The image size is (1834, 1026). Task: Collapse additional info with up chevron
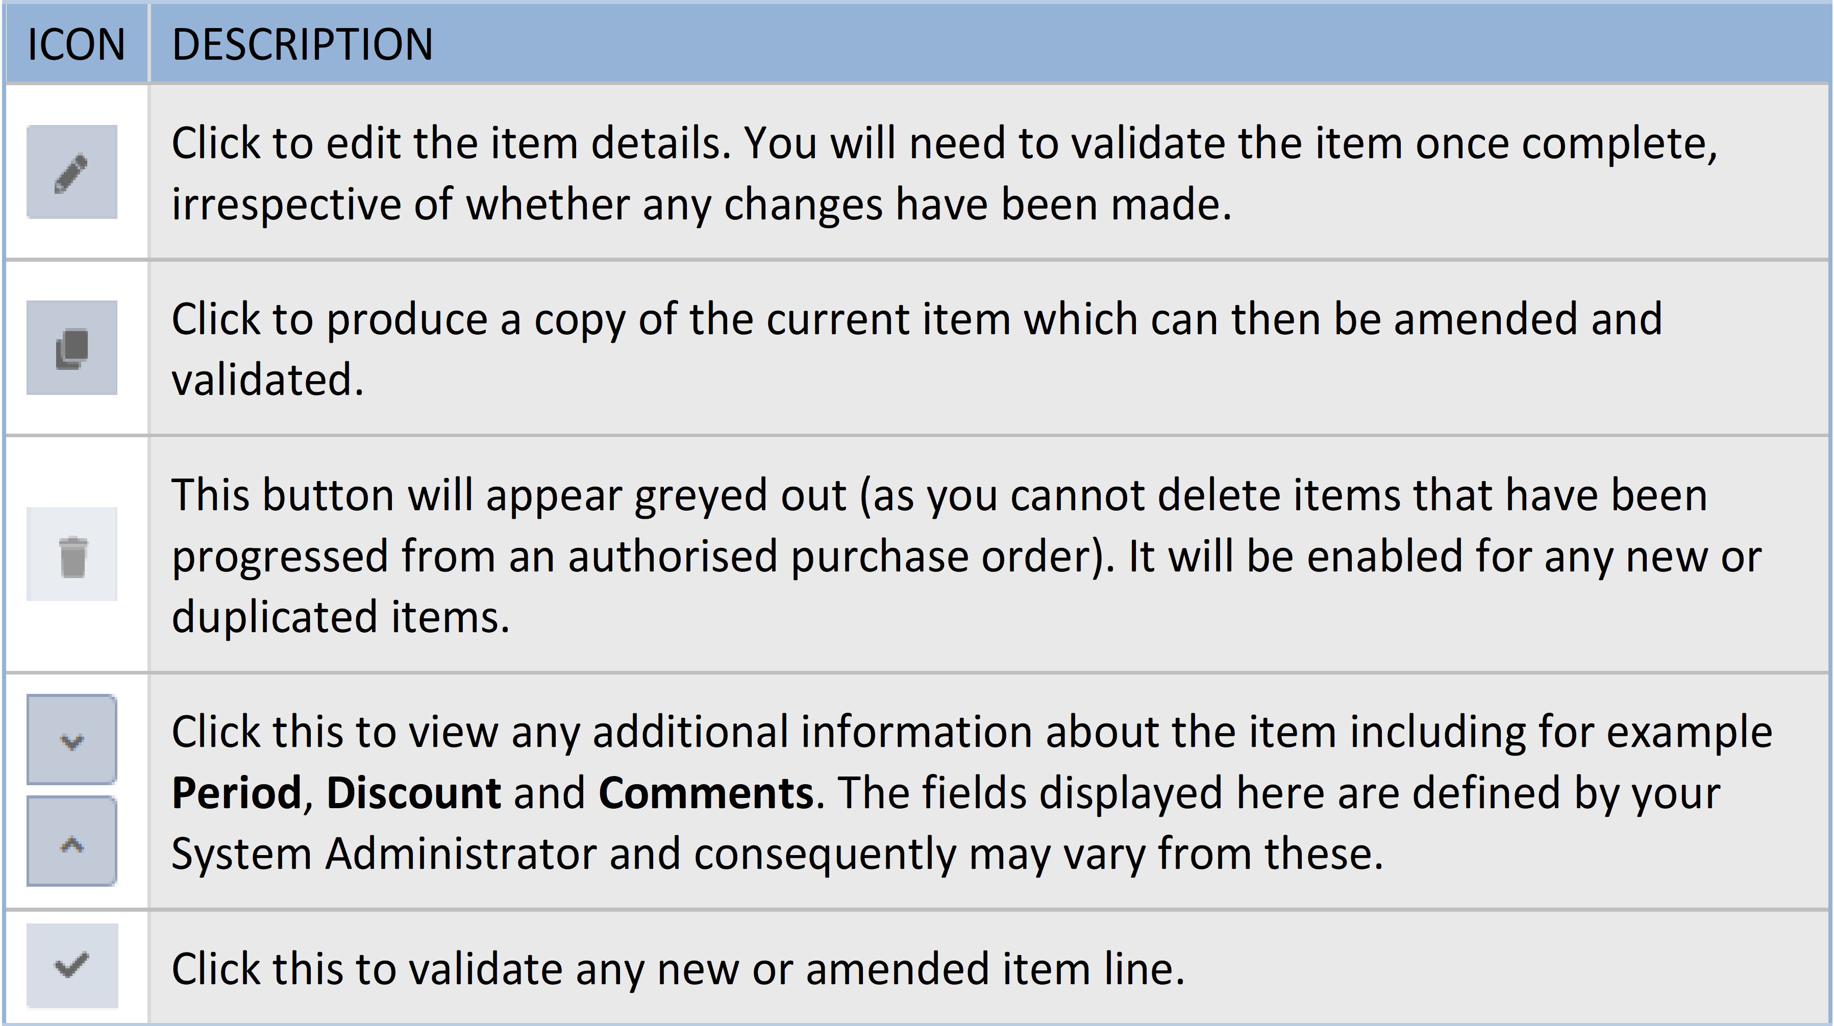click(x=72, y=843)
